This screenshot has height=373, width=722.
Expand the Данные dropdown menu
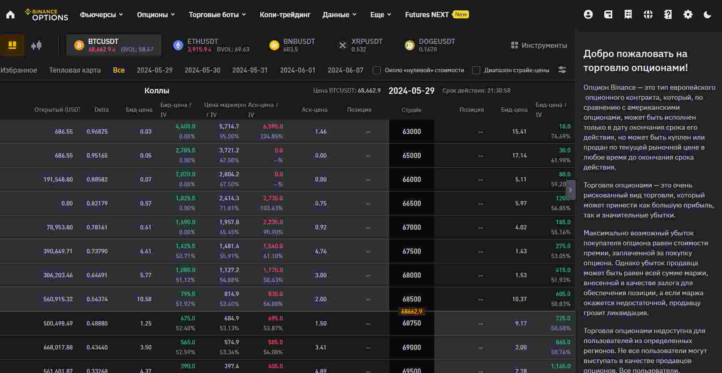click(340, 15)
